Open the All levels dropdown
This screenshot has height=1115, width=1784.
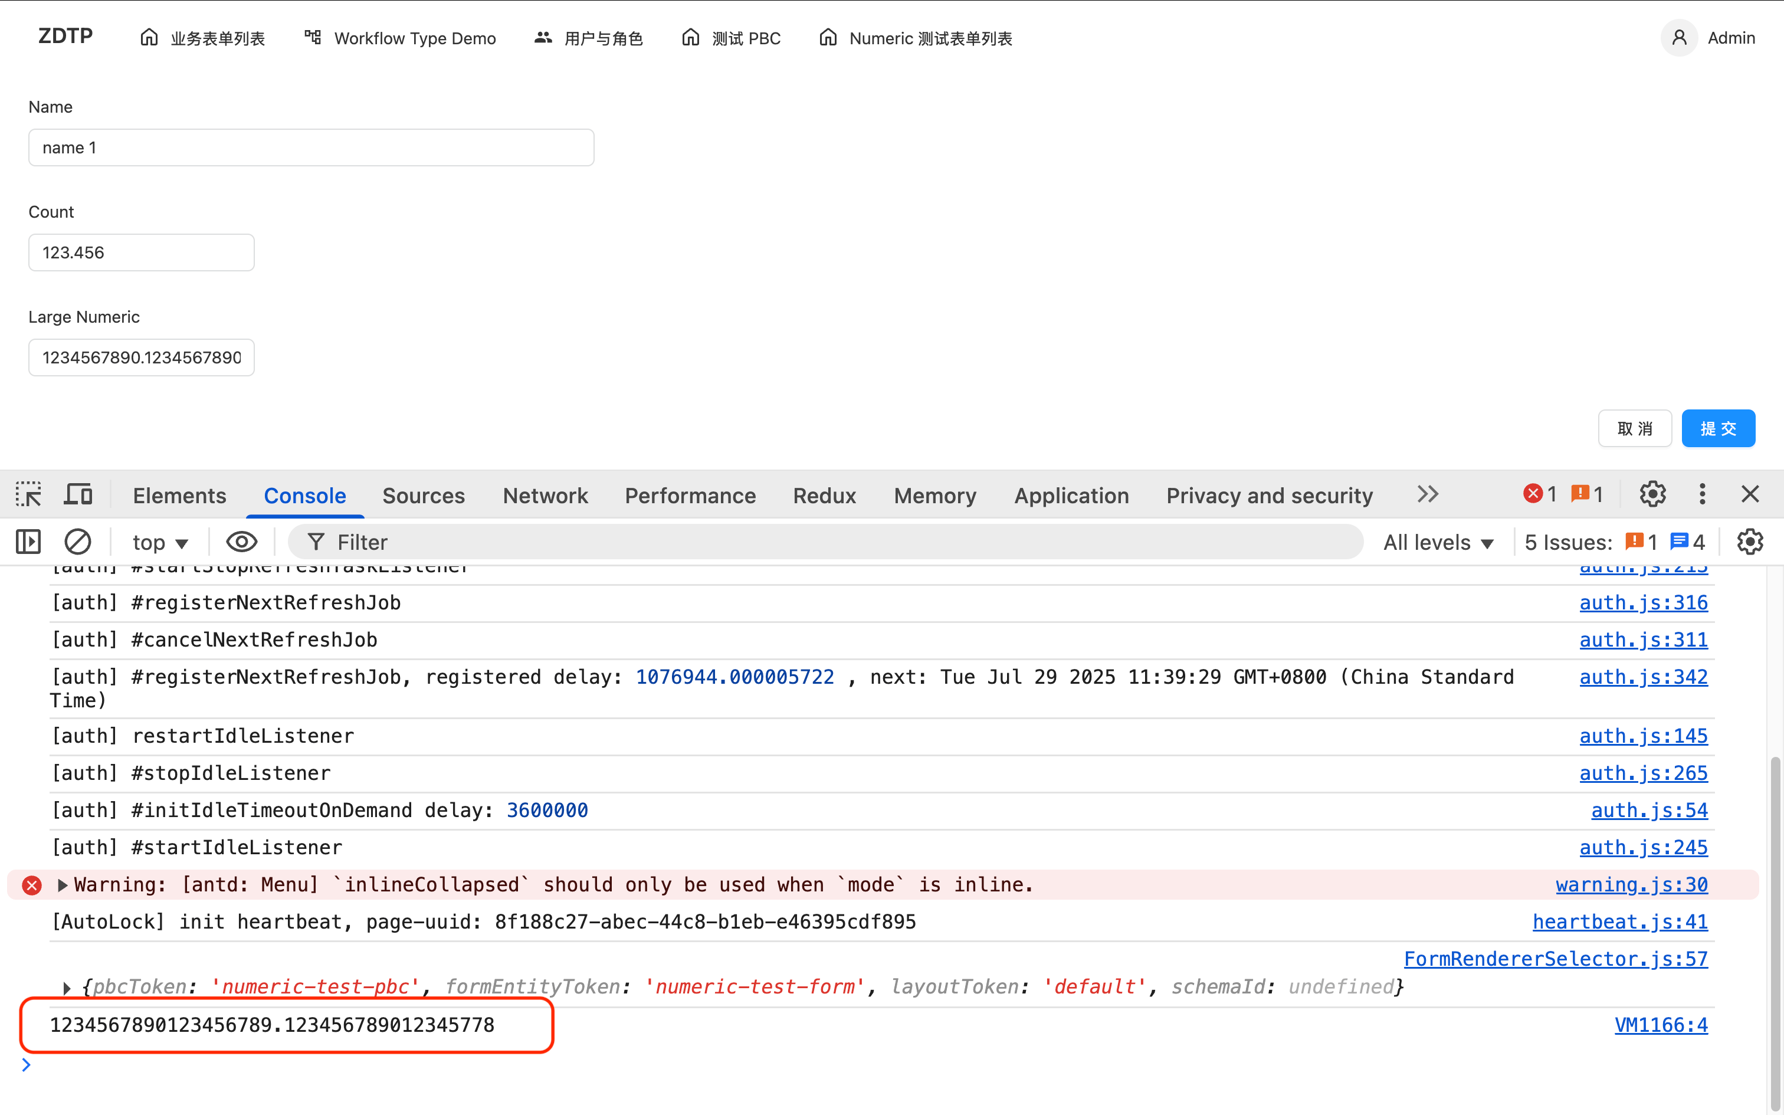coord(1438,542)
